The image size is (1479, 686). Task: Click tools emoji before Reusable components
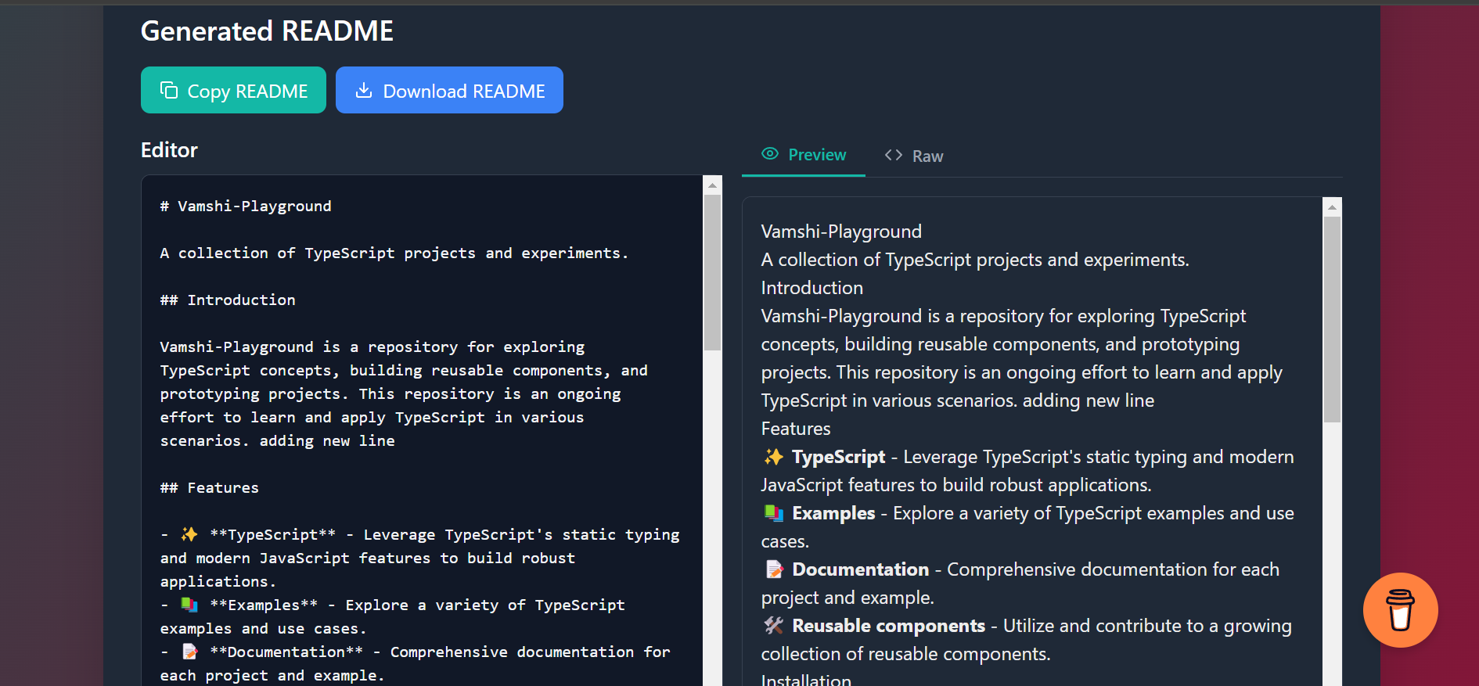pos(774,626)
